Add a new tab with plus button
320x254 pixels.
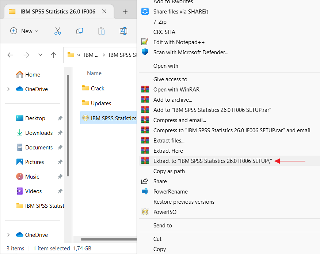click(125, 12)
